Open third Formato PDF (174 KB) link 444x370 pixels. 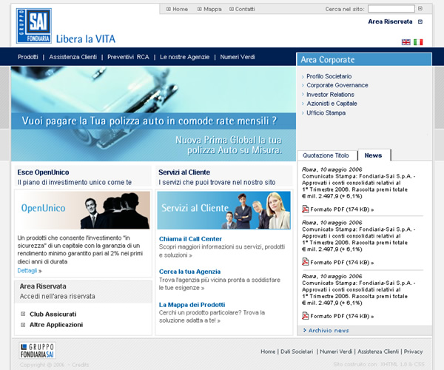coord(342,316)
